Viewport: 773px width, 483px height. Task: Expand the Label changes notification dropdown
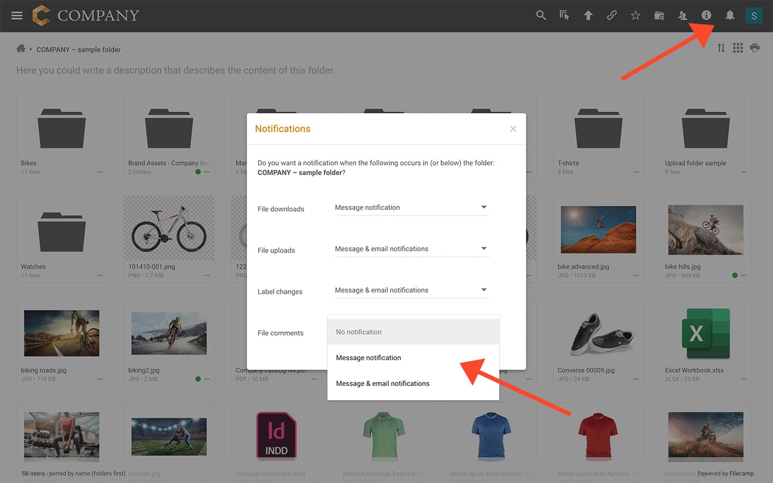[x=411, y=290]
